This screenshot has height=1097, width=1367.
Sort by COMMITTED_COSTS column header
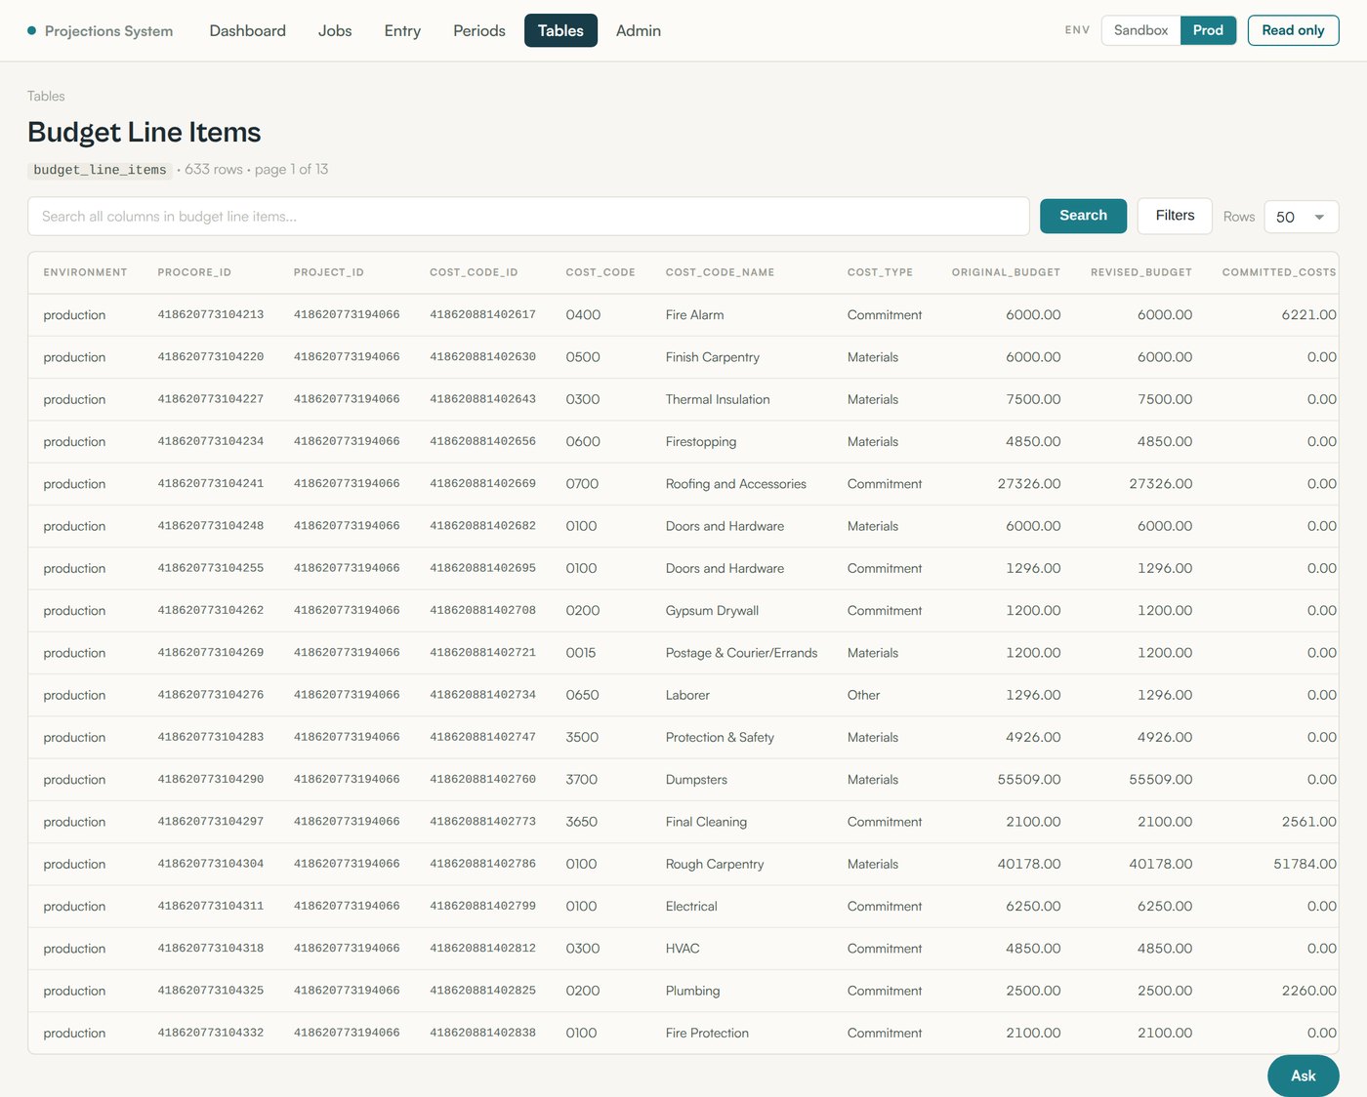pos(1279,272)
